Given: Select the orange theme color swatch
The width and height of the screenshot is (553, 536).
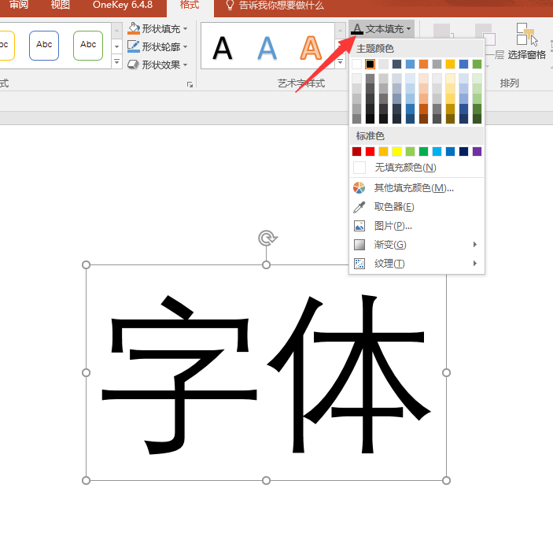Looking at the screenshot, I should tap(423, 64).
